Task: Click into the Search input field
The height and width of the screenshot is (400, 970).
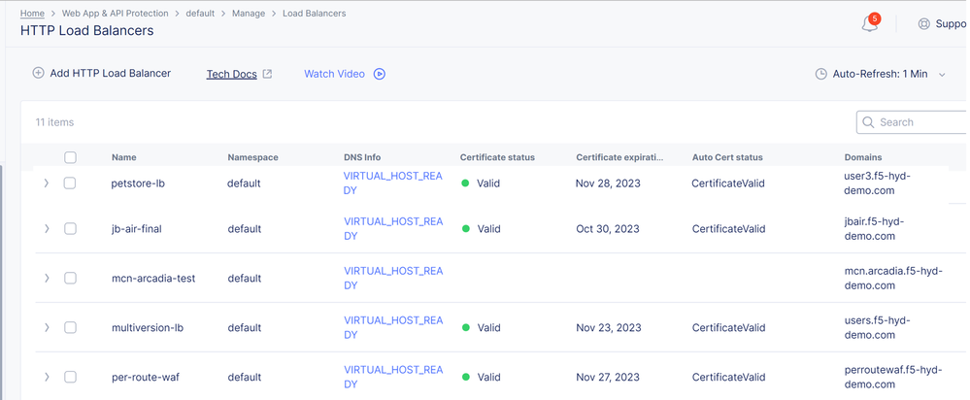Action: coord(918,122)
